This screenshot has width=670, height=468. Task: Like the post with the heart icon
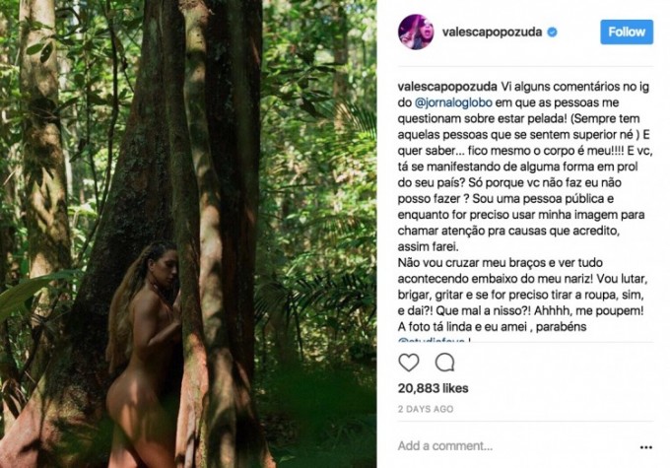[410, 362]
